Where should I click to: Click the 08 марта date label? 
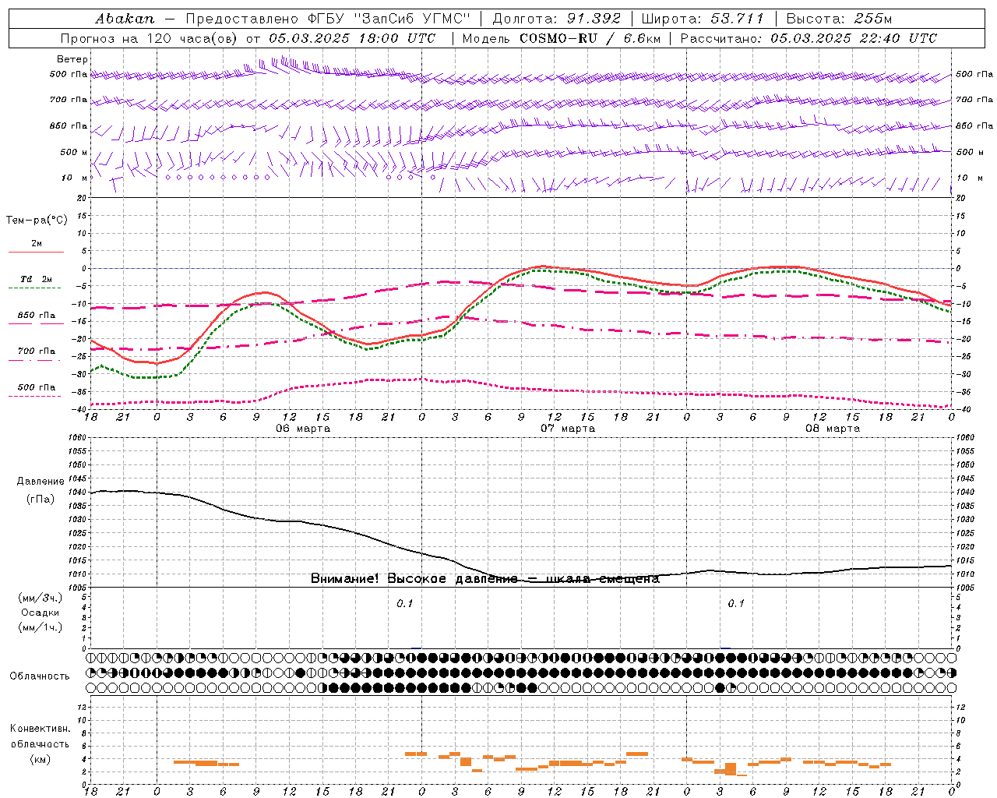pyautogui.click(x=833, y=429)
